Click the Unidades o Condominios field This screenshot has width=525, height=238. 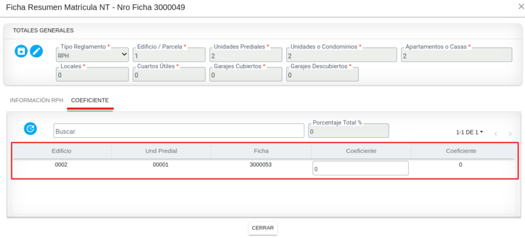(x=341, y=55)
